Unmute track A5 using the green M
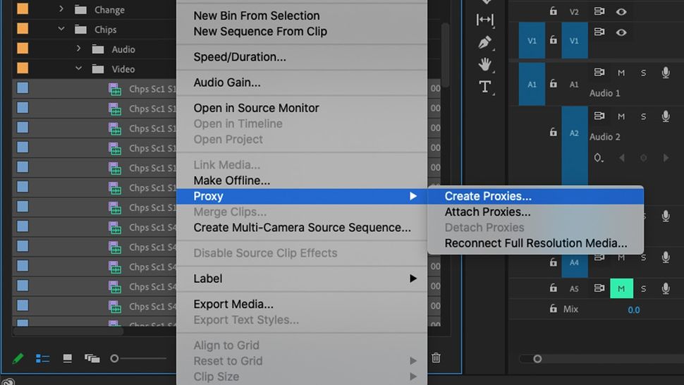 (621, 288)
